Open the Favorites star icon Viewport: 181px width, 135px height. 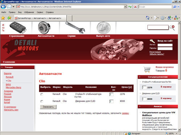click(3, 18)
